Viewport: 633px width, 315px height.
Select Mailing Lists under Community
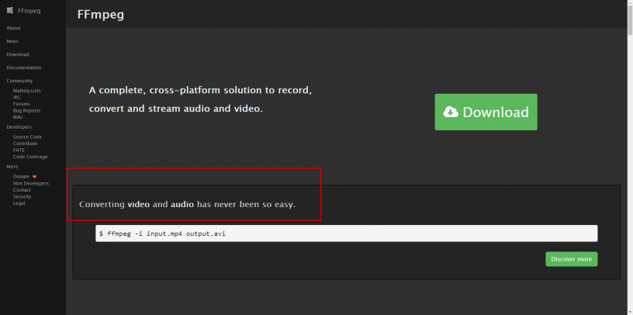point(26,91)
